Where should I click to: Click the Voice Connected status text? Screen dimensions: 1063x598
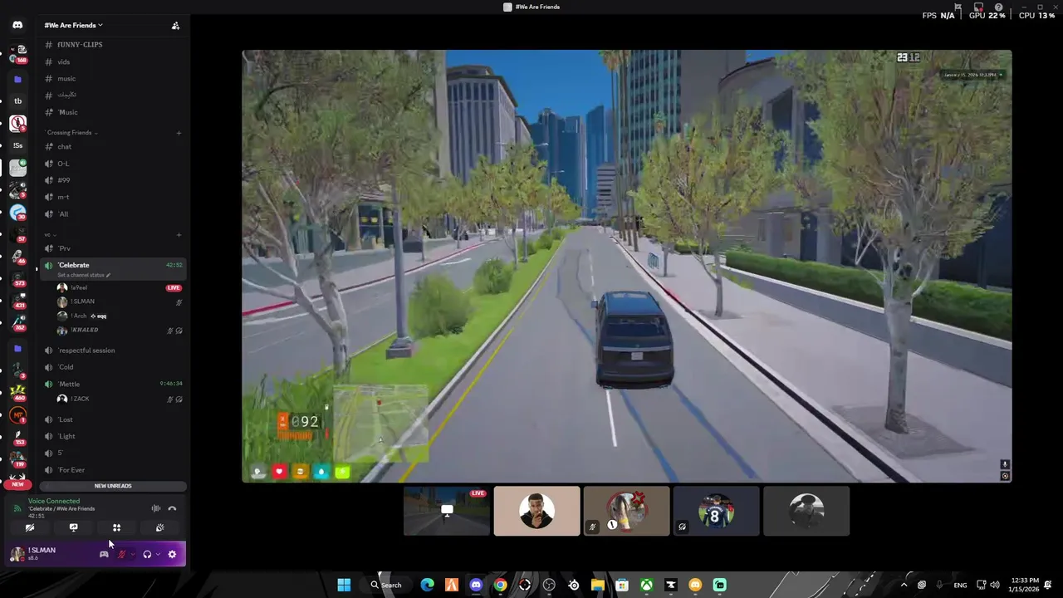(54, 501)
